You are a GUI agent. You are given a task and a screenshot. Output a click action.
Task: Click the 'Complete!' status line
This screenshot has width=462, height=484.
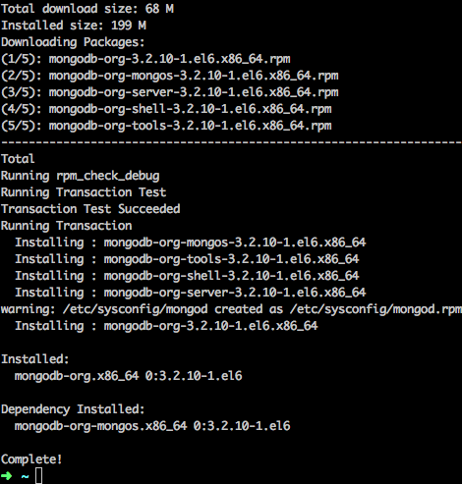pos(31,459)
